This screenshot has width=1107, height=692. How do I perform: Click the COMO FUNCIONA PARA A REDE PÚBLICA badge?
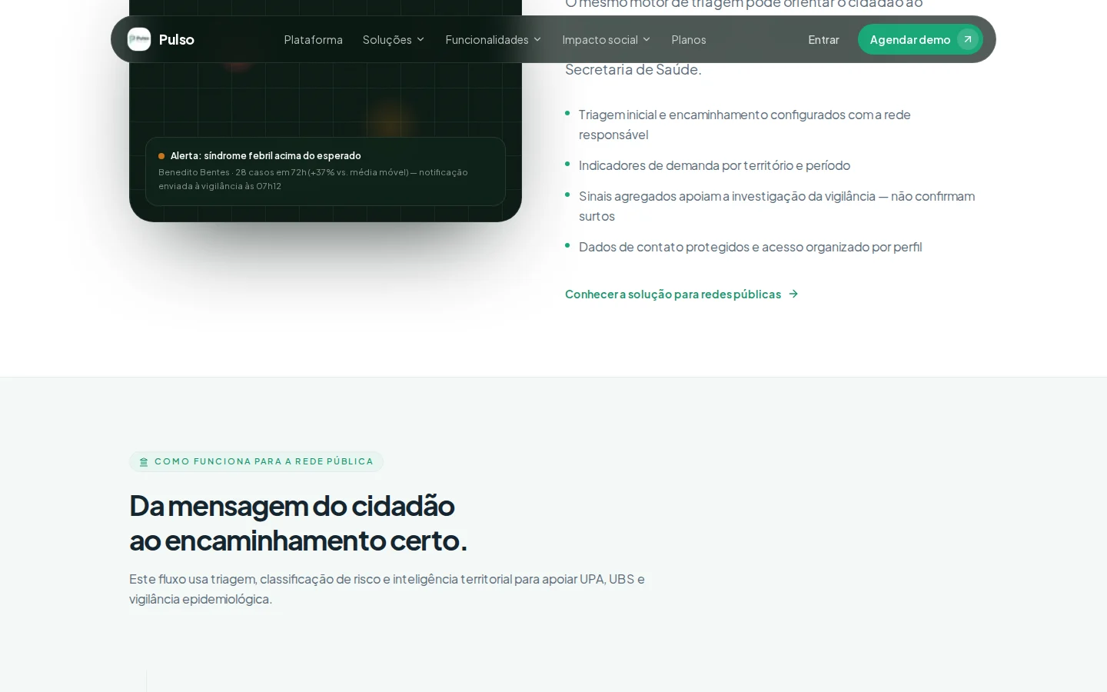(256, 461)
